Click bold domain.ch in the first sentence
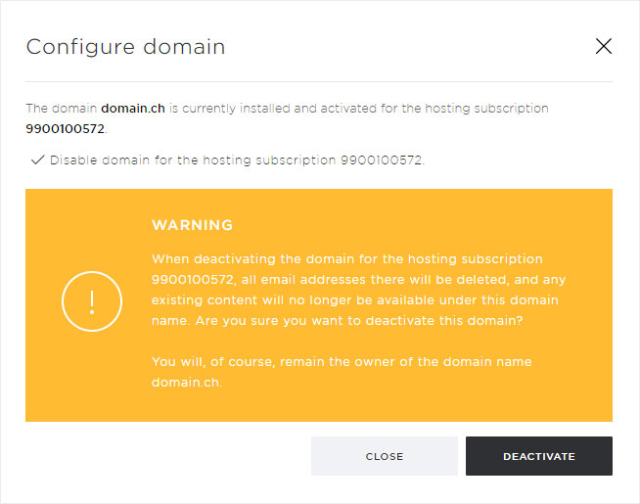This screenshot has width=640, height=504. click(133, 109)
